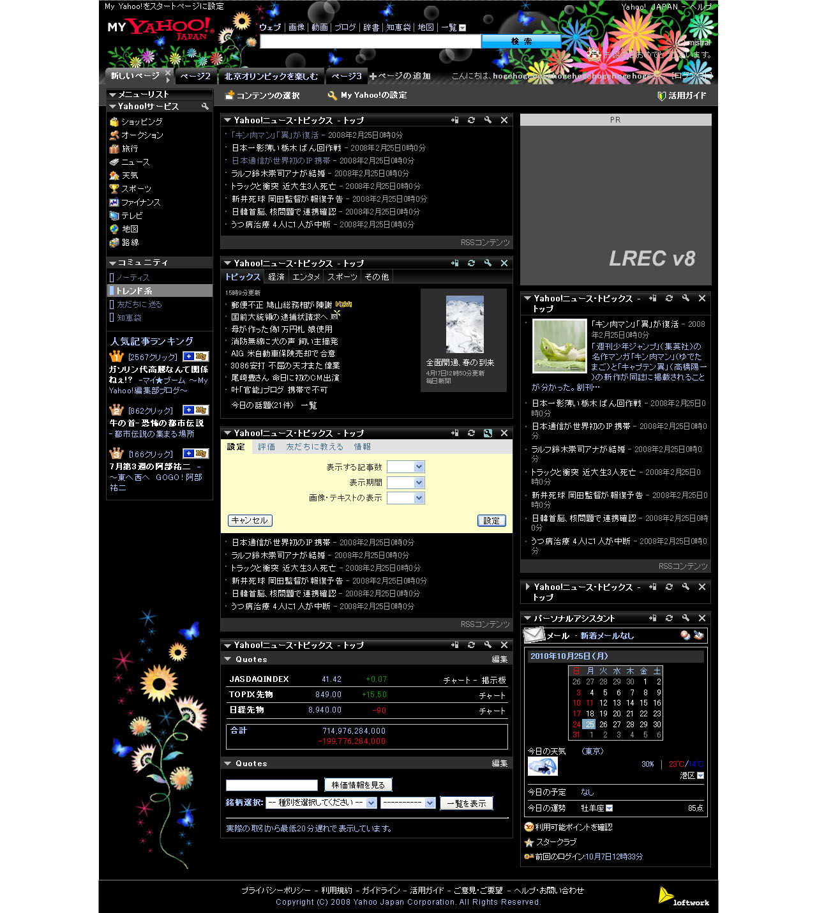The width and height of the screenshot is (817, 913).
Task: Open チャート link in the TOPIX先物 row
Action: [x=492, y=696]
